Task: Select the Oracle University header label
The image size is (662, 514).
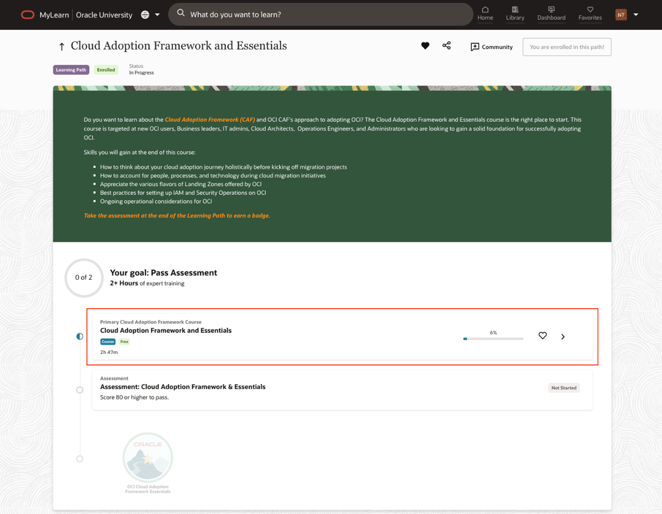Action: click(x=104, y=15)
